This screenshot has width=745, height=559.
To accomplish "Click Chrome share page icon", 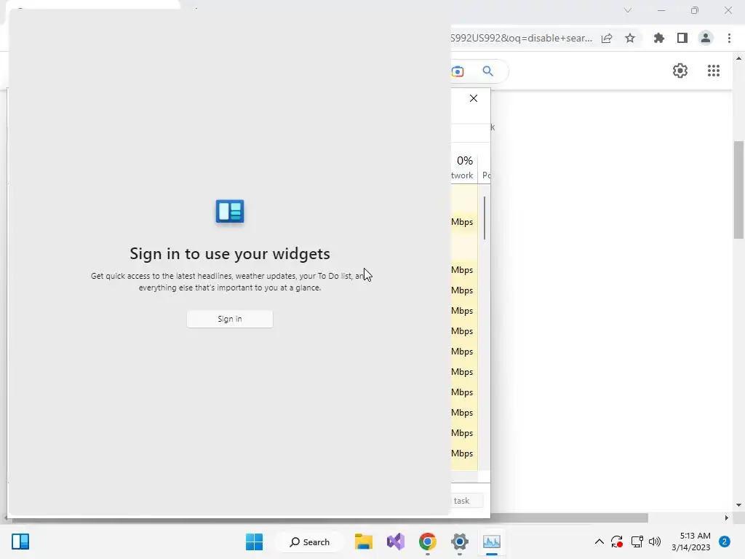I will click(607, 39).
